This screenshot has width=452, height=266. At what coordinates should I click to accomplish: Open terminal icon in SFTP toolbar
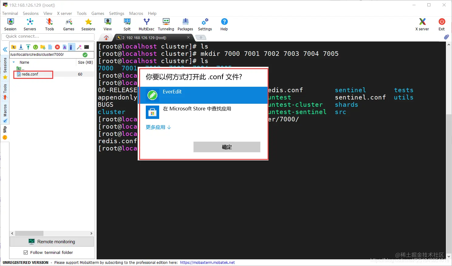(87, 47)
